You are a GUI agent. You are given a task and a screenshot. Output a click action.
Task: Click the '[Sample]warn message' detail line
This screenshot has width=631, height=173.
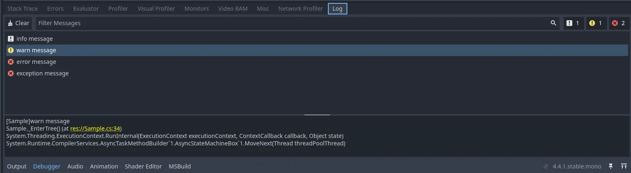38,121
